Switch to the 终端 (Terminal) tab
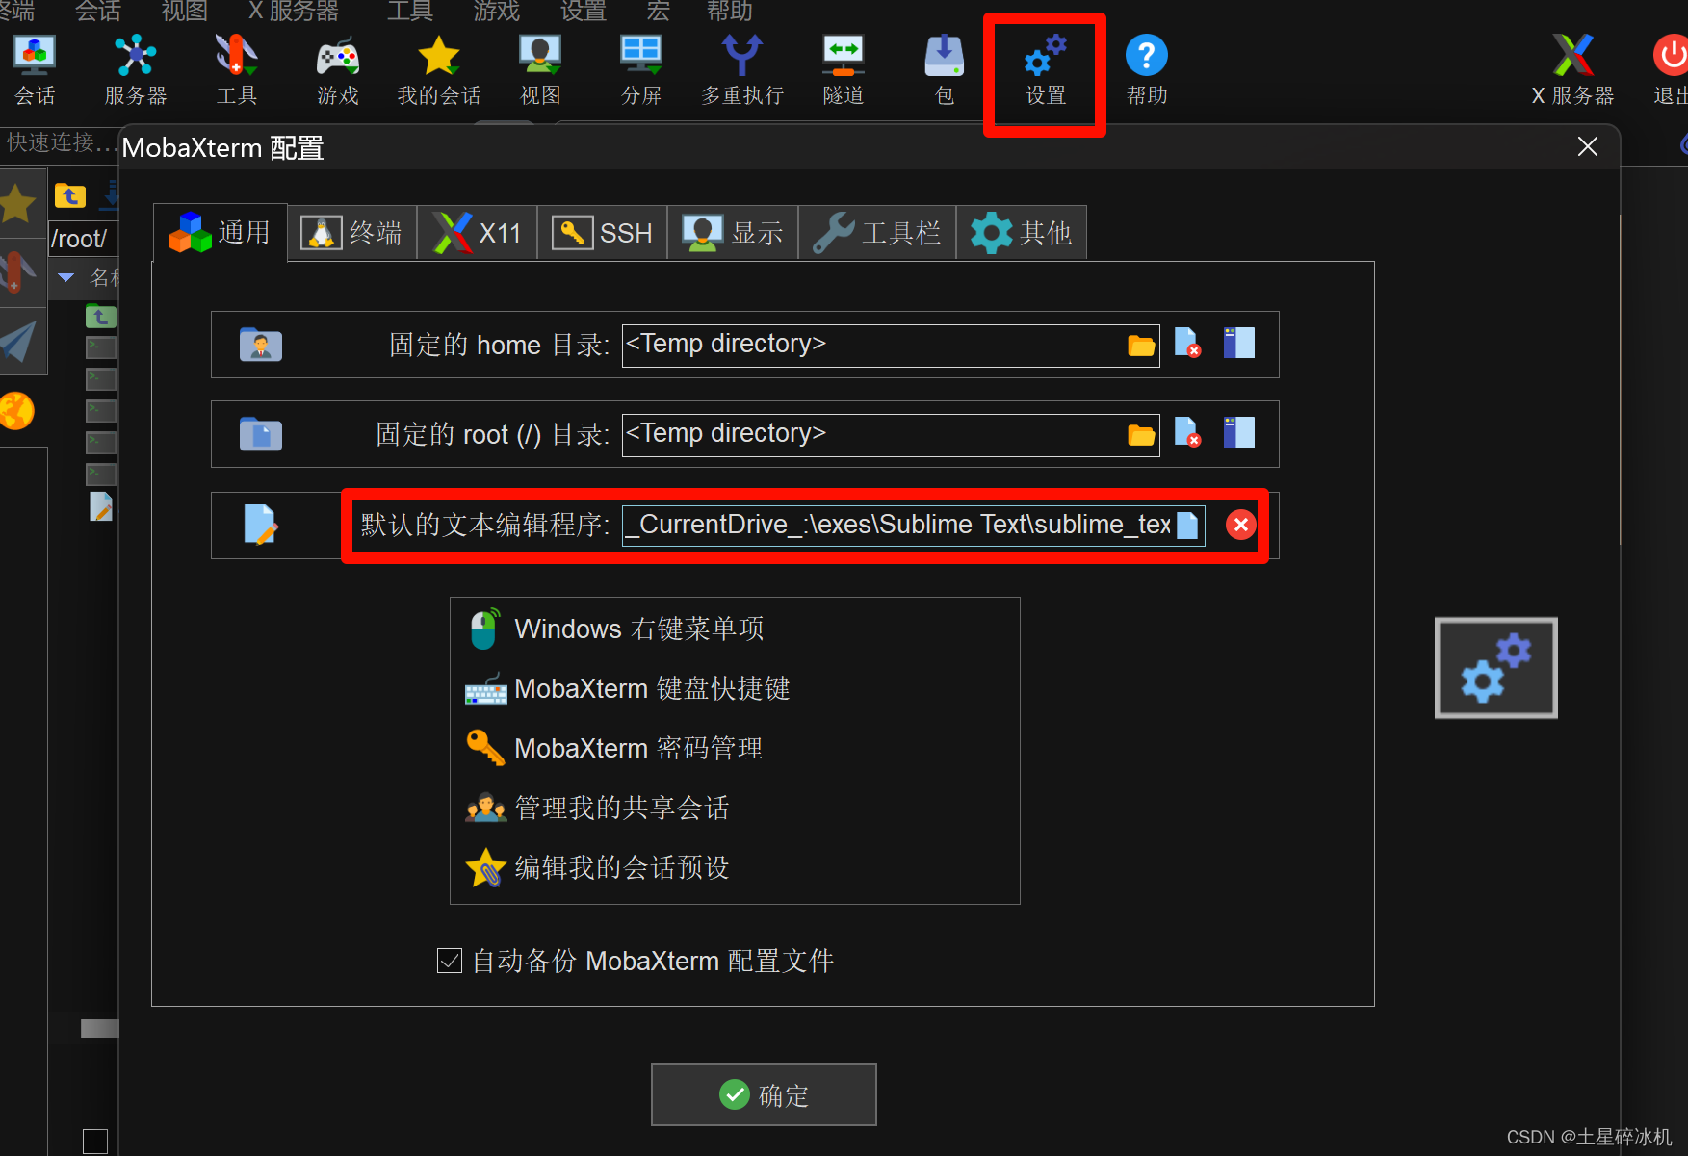This screenshot has width=1688, height=1156. 351,232
